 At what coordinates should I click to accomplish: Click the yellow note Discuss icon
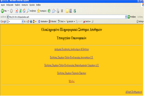[x=67, y=11]
